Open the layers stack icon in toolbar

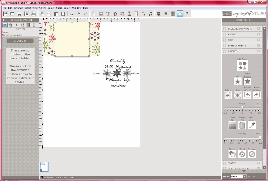pos(159,14)
